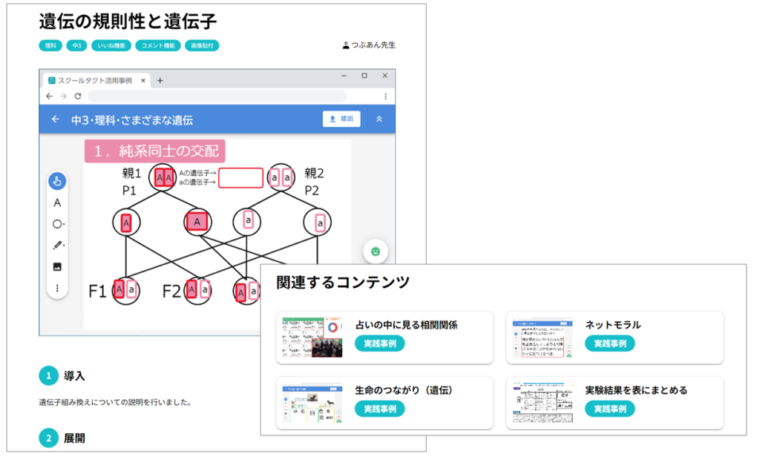Click the green smiley reaction button
This screenshot has height=457, width=760.
click(375, 251)
